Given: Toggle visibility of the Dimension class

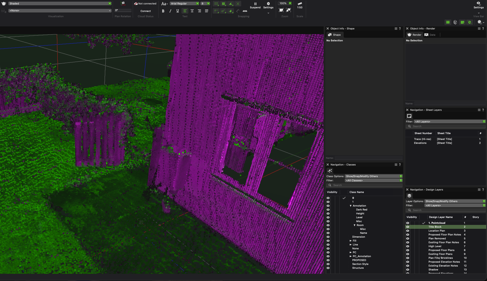Looking at the screenshot, I should 328,237.
